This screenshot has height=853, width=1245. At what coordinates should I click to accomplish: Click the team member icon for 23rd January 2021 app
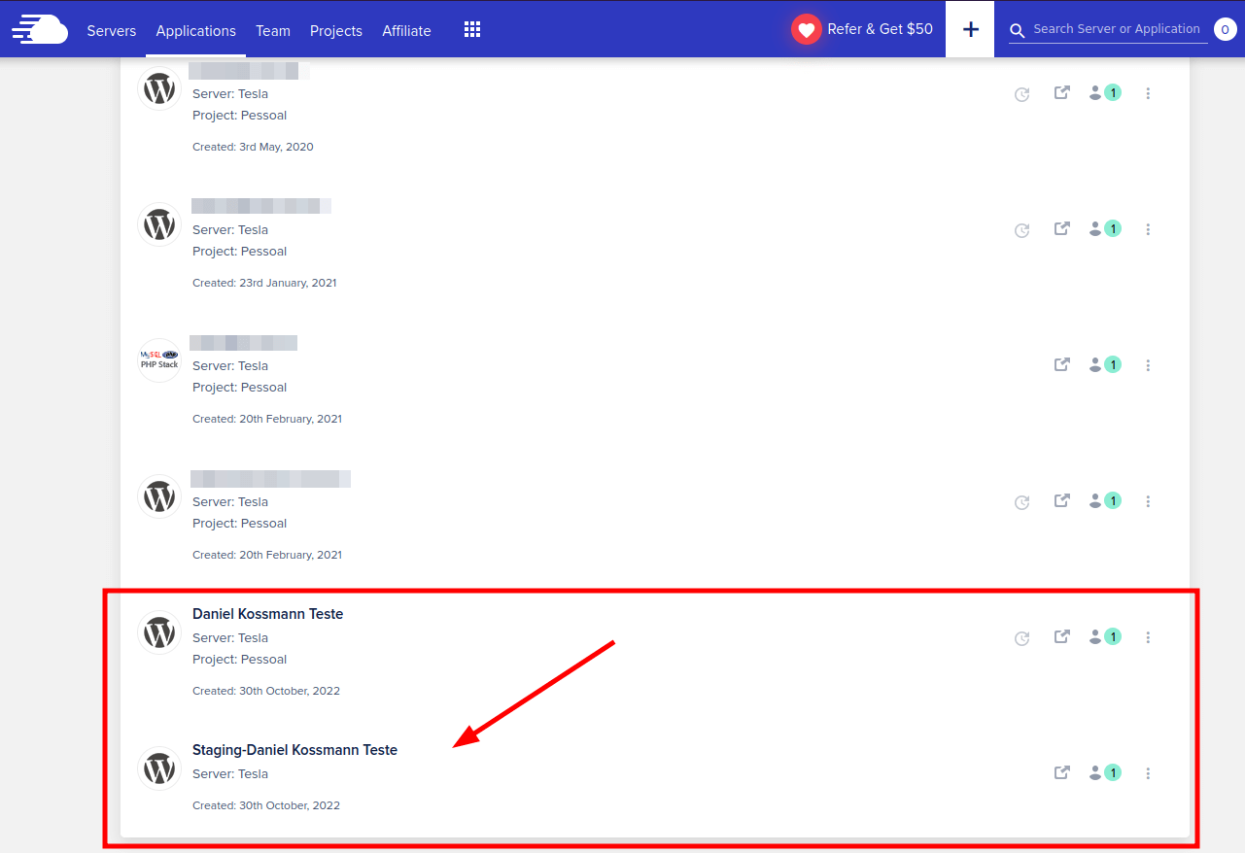pyautogui.click(x=1105, y=228)
